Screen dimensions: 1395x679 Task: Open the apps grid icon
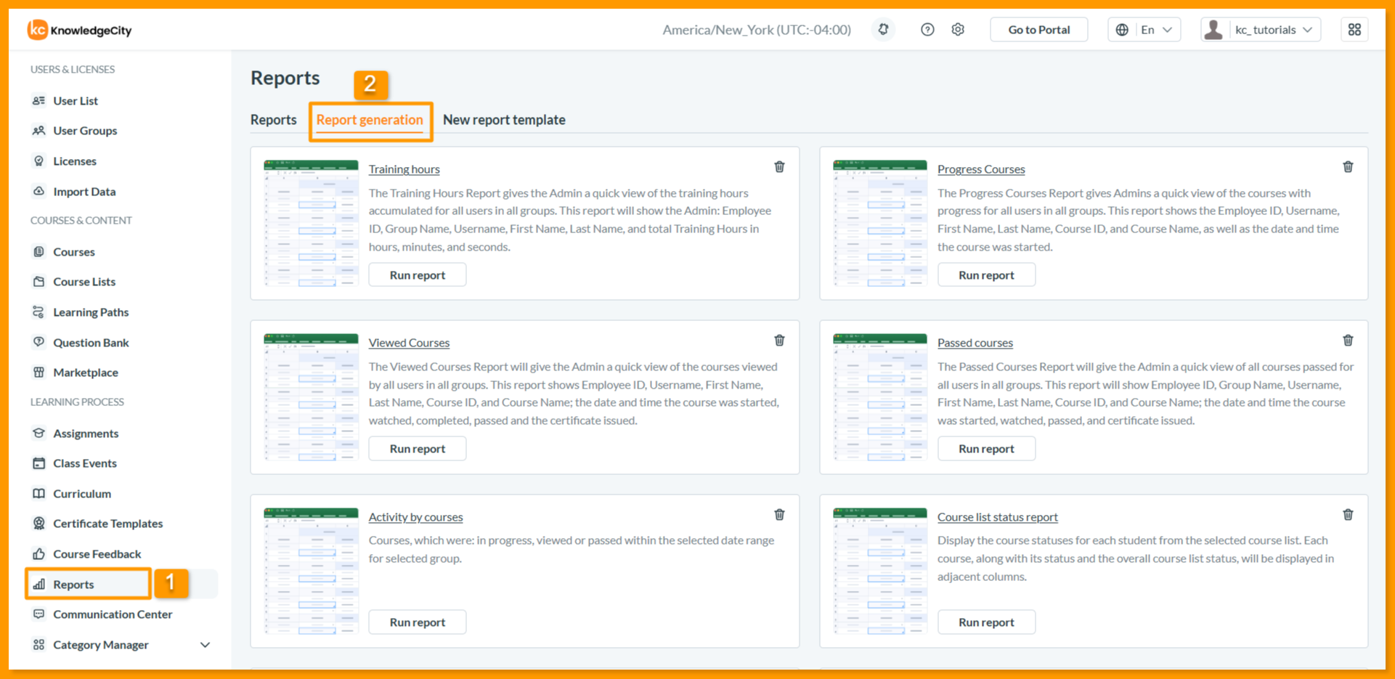click(x=1354, y=30)
